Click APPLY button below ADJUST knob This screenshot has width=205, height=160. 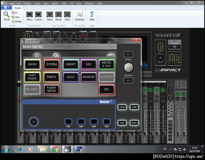coord(128,81)
